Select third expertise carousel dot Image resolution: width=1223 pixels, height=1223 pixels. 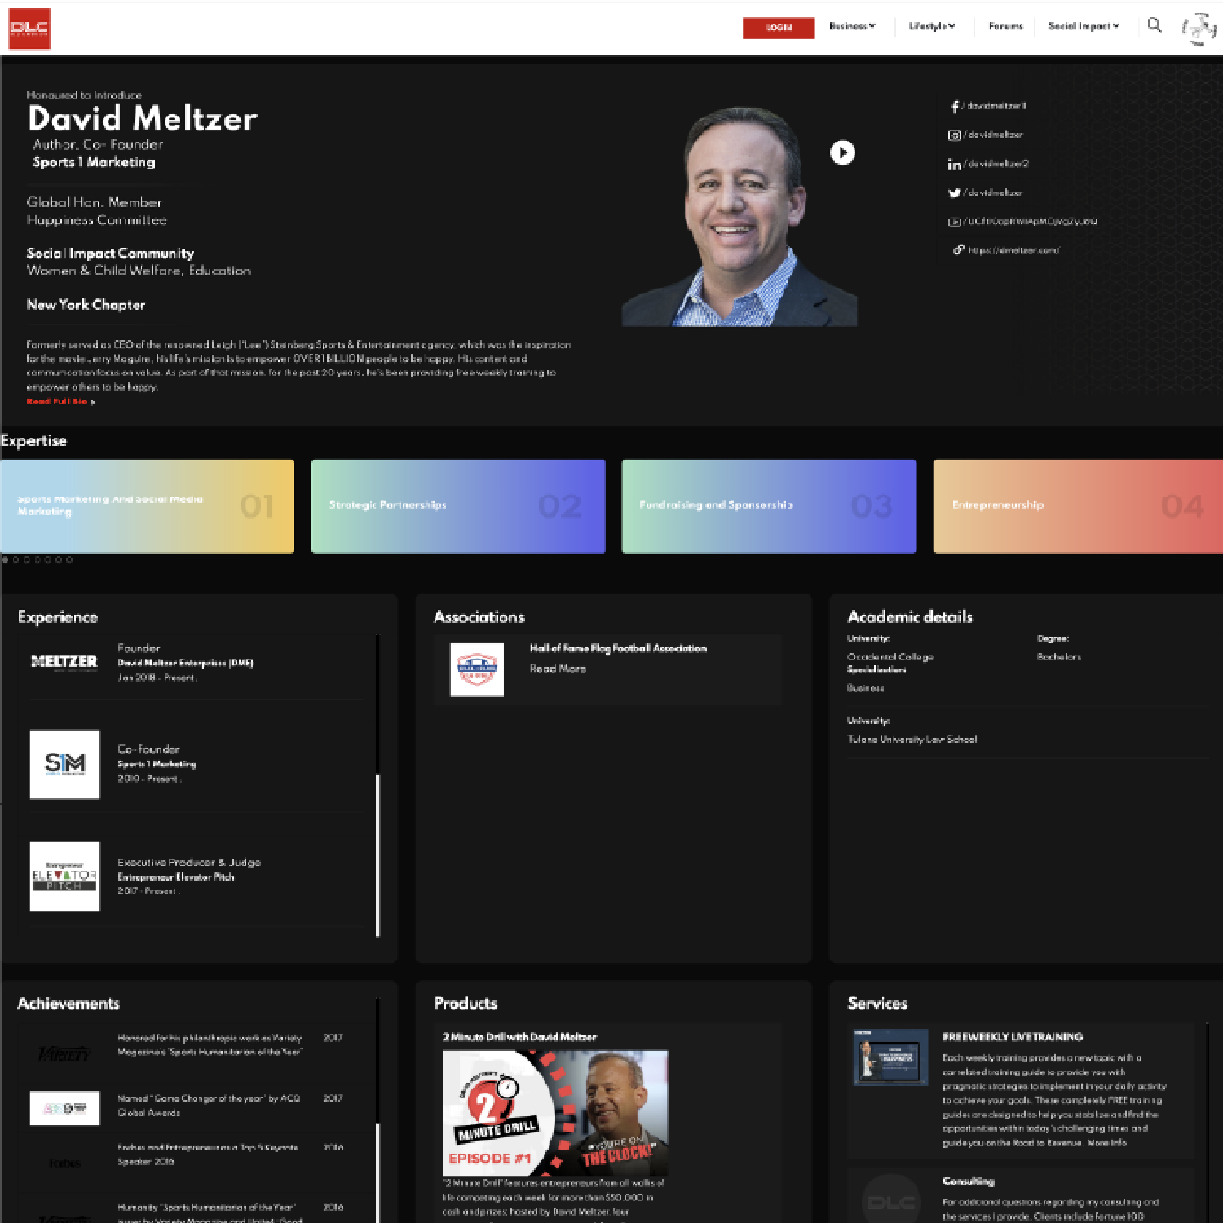[x=26, y=559]
